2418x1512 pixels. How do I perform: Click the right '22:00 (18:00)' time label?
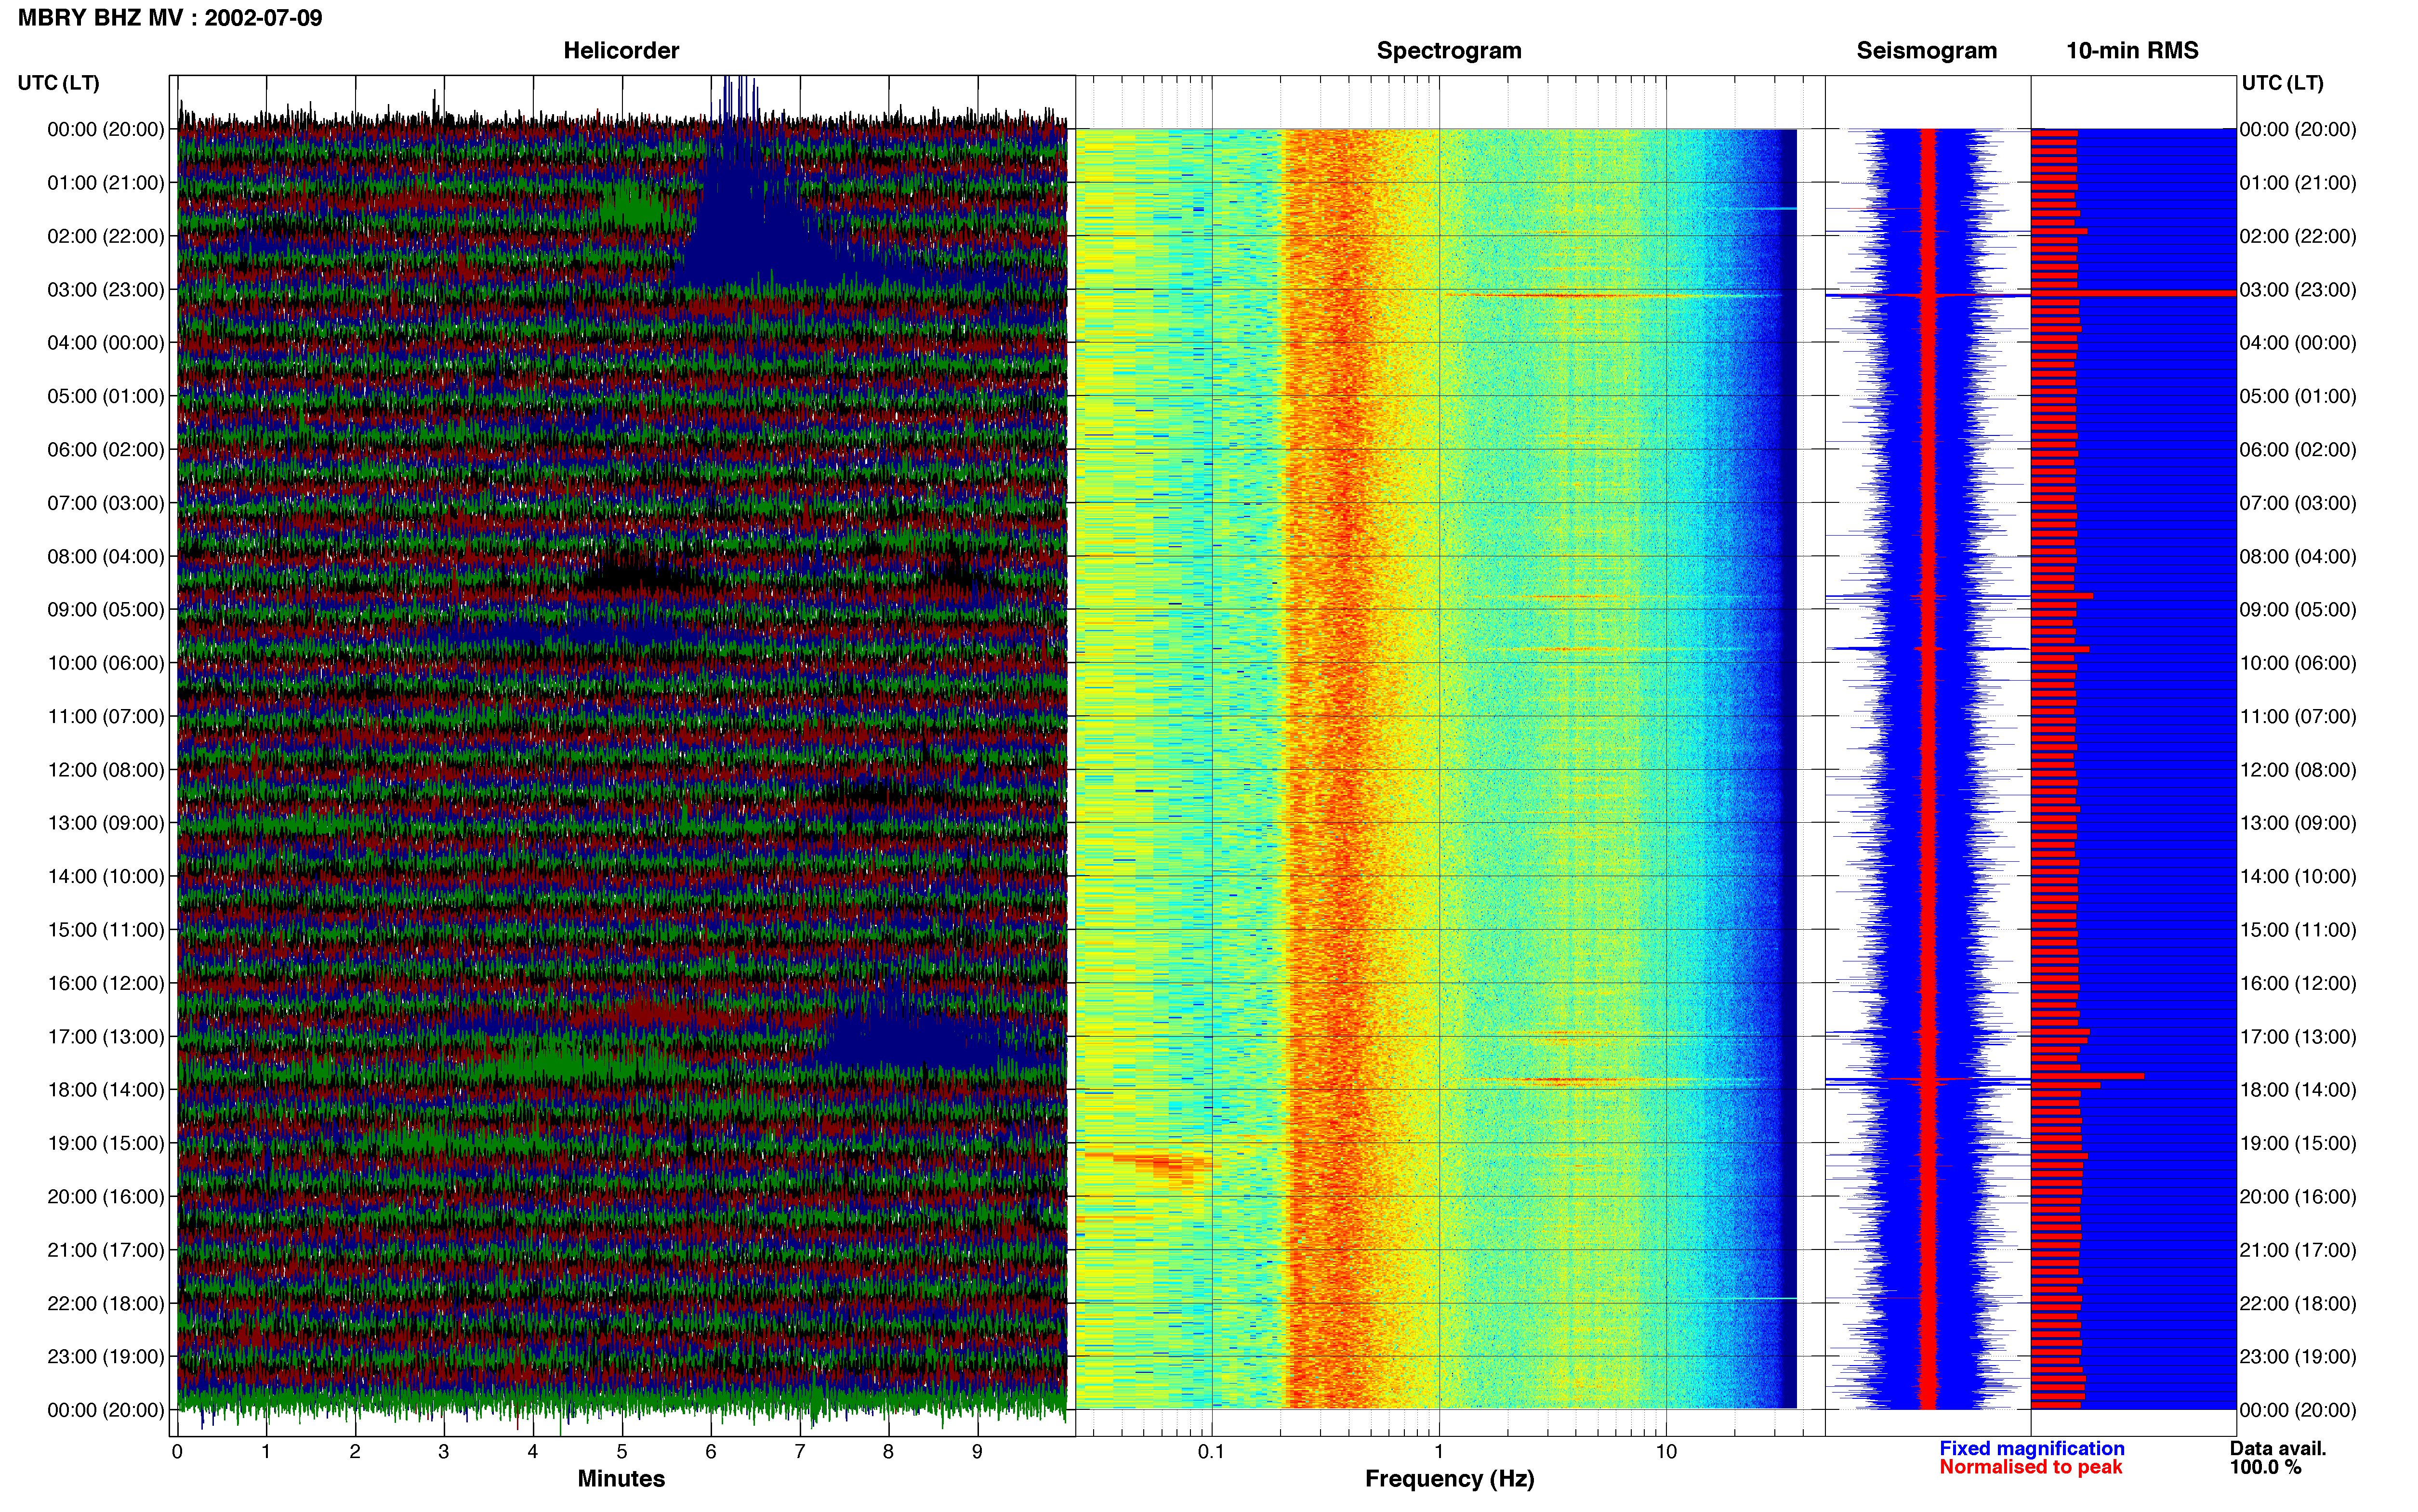click(2298, 1304)
